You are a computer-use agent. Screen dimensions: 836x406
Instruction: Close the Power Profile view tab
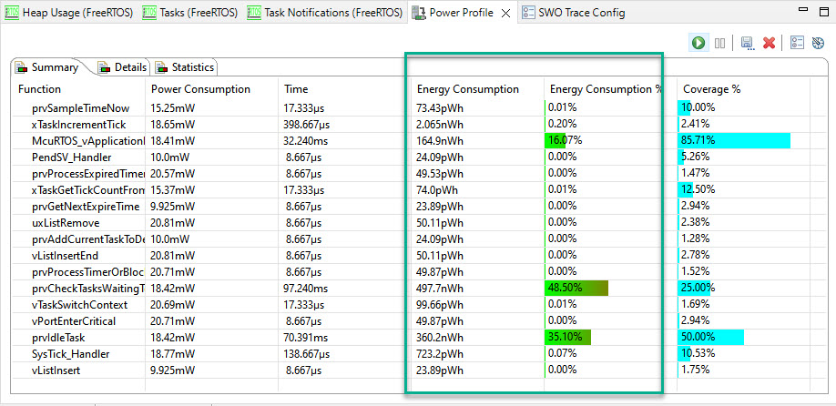pos(506,13)
